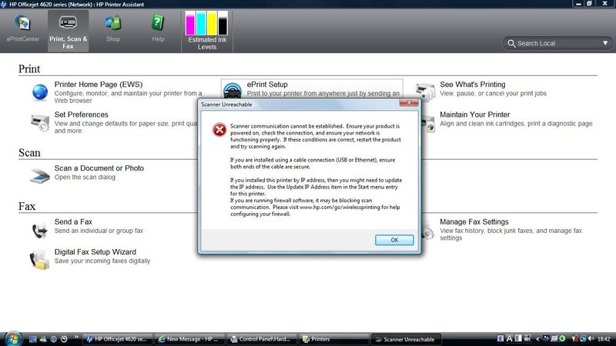Close the Scanner Unreachable dialog with X
Image resolution: width=616 pixels, height=346 pixels.
(409, 102)
